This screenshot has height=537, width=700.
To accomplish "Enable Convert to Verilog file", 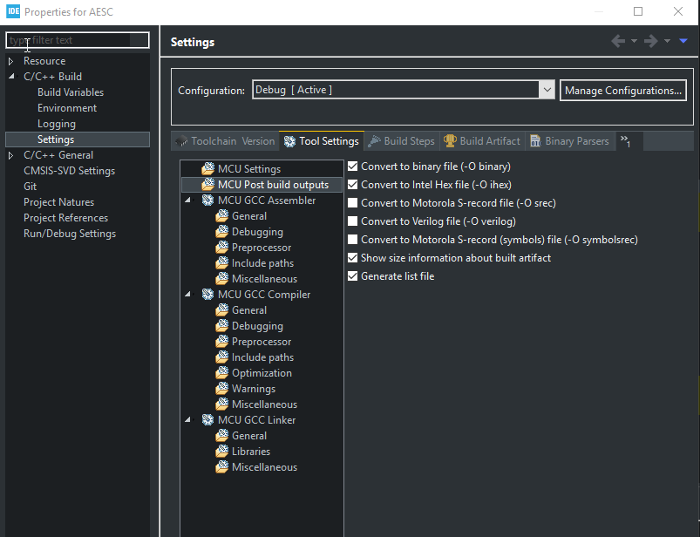I will tap(353, 221).
